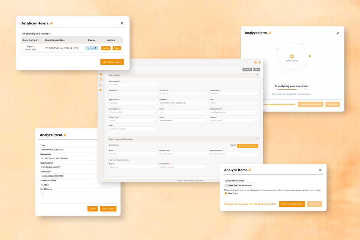The height and width of the screenshot is (240, 360).
Task: Select the ID card sidebar icon
Action: 101,79
